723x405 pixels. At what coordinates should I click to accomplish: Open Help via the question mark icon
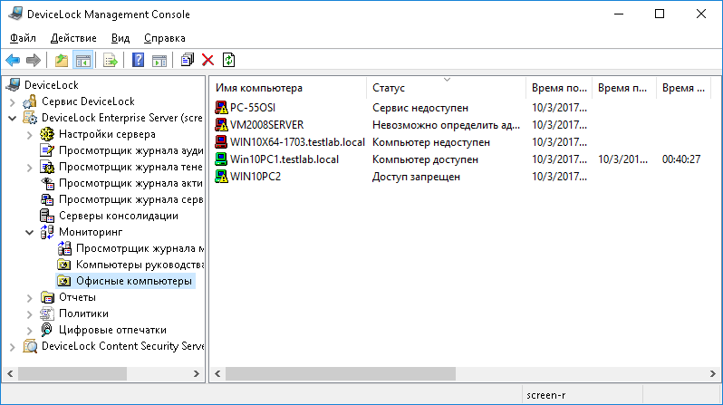[x=139, y=61]
